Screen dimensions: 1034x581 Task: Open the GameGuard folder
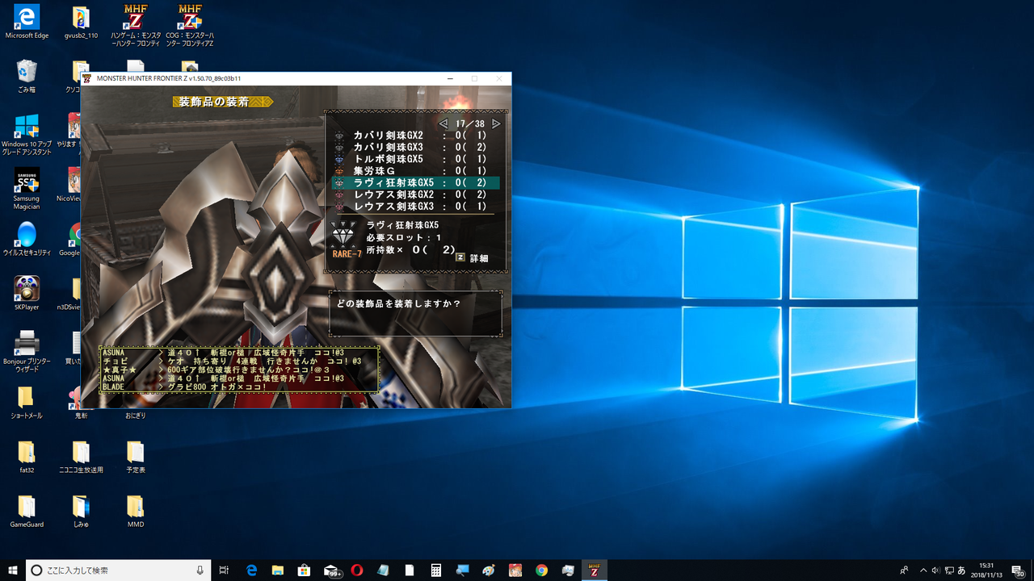[27, 512]
